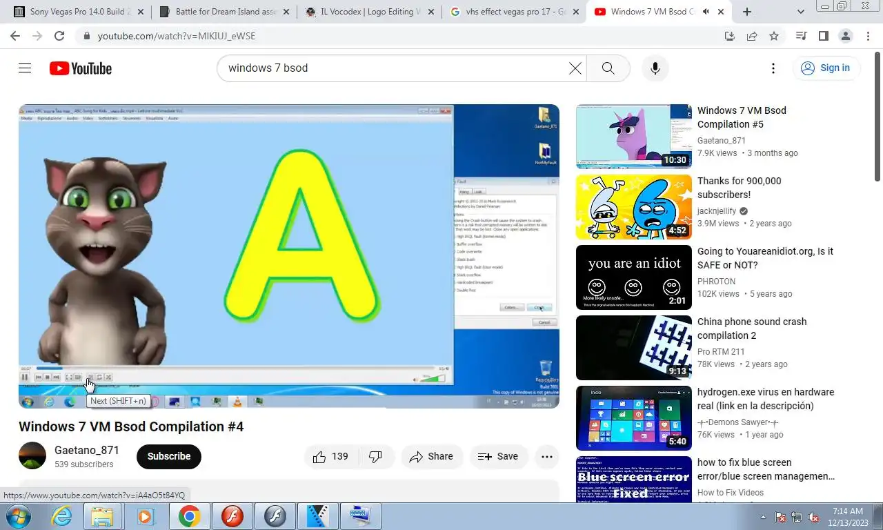The height and width of the screenshot is (530, 883).
Task: Bookmark this page with the star
Action: coord(774,36)
